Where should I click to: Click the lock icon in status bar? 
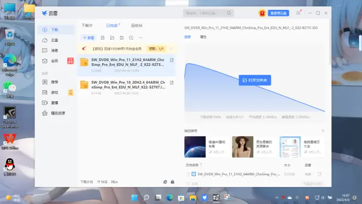click(172, 182)
